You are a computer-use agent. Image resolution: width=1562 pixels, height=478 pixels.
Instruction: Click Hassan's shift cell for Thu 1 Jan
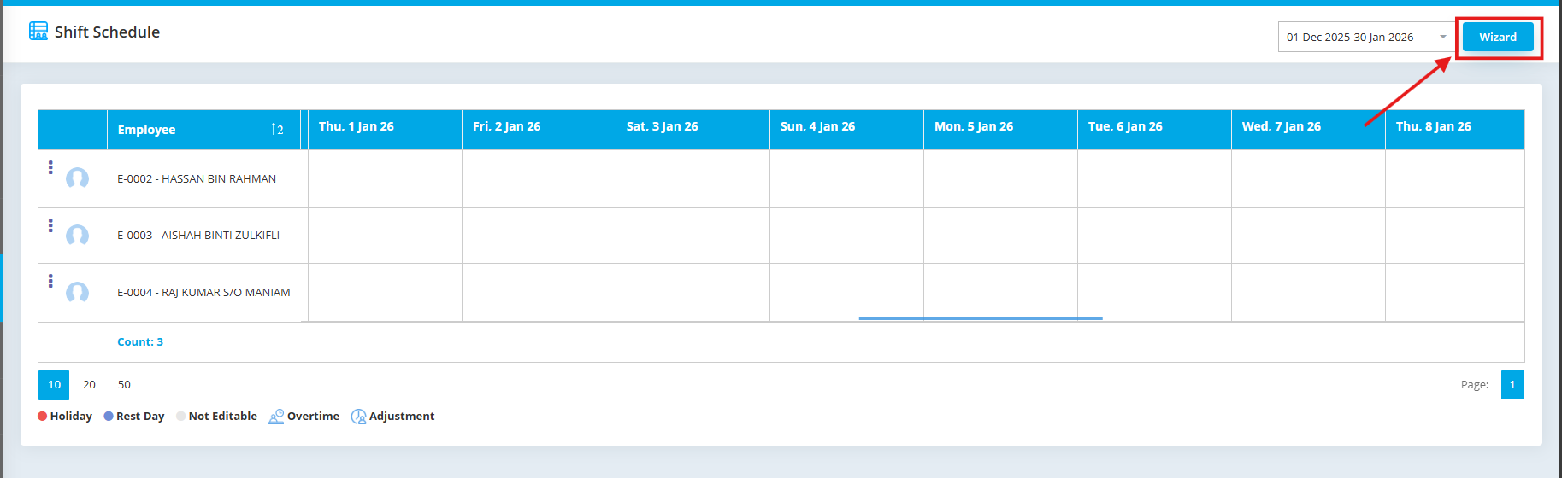385,179
